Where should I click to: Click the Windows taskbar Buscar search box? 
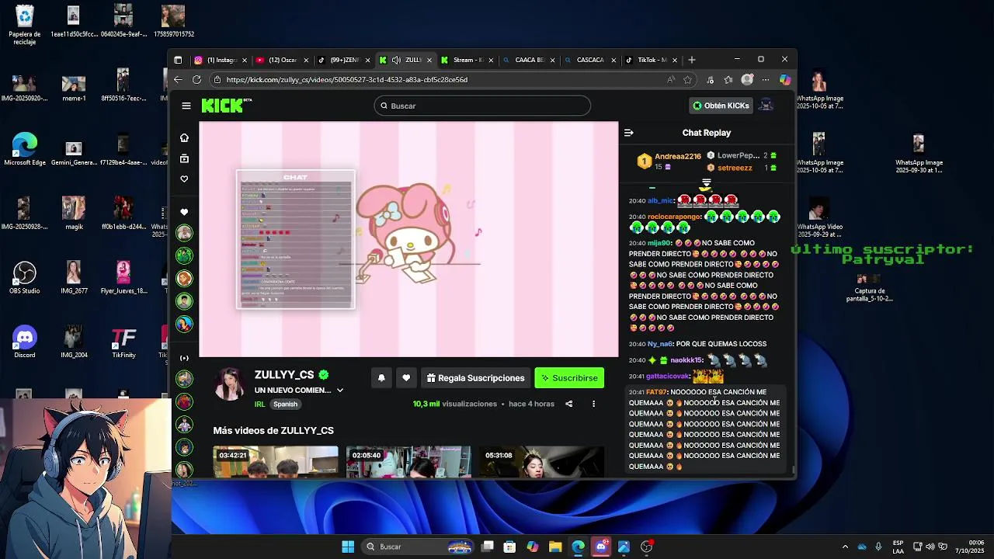click(x=418, y=547)
